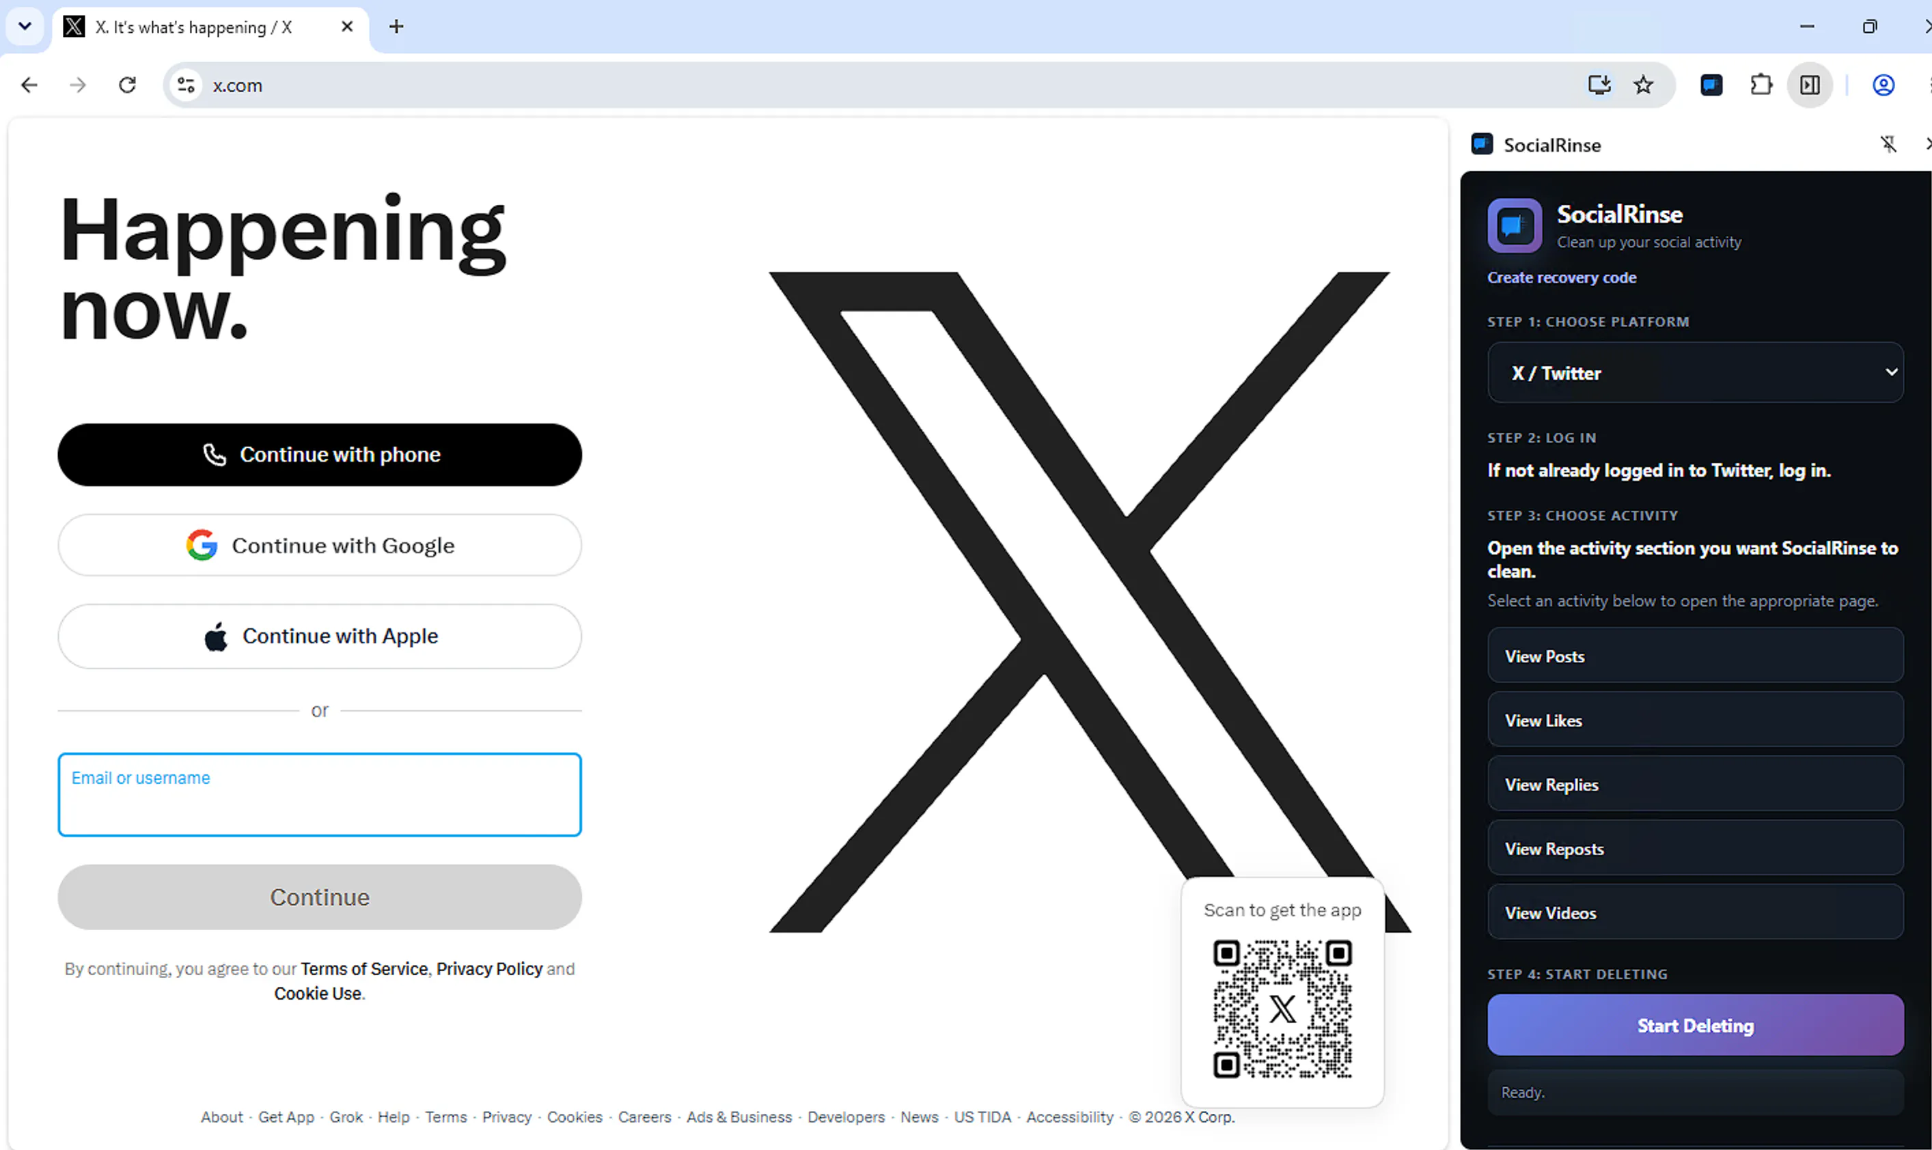Click the SocialRinse extension toolbar icon
The height and width of the screenshot is (1150, 1932).
1712,85
